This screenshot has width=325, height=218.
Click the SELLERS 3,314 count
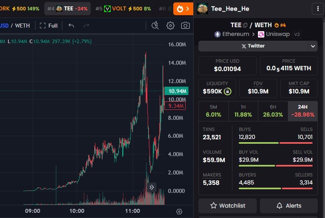tap(306, 182)
